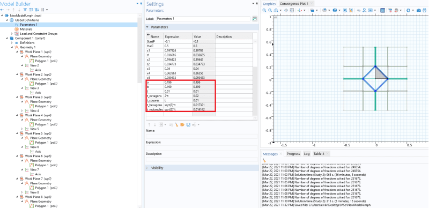This screenshot has width=429, height=208.
Task: Expand View 4 under Work Plane 3
Action: point(22,111)
